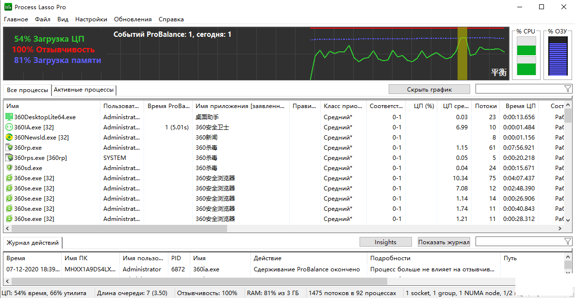Image resolution: width=575 pixels, height=298 pixels.
Task: Sort by the Потоки column header
Action: point(486,106)
